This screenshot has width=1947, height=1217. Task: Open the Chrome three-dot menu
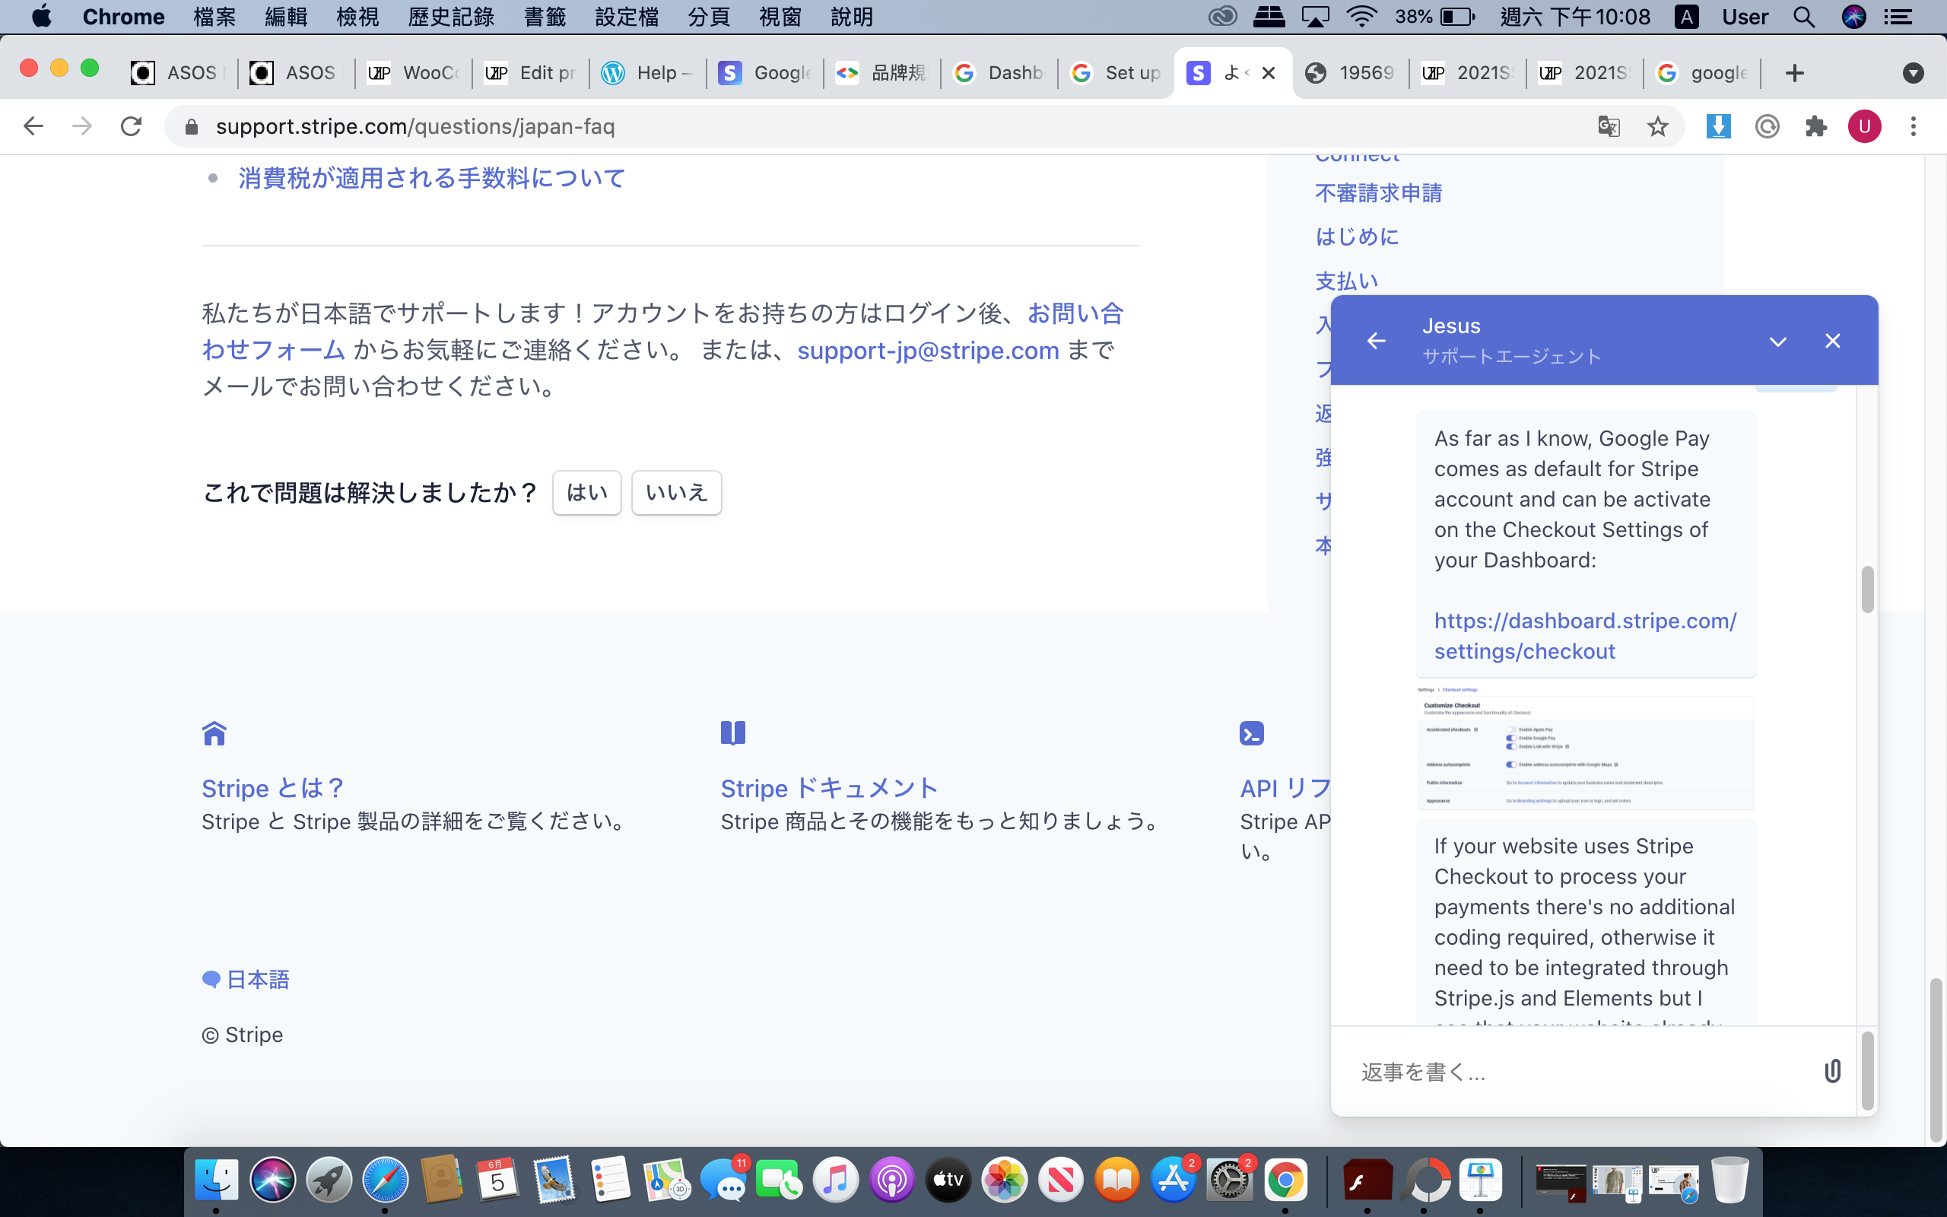tap(1914, 126)
